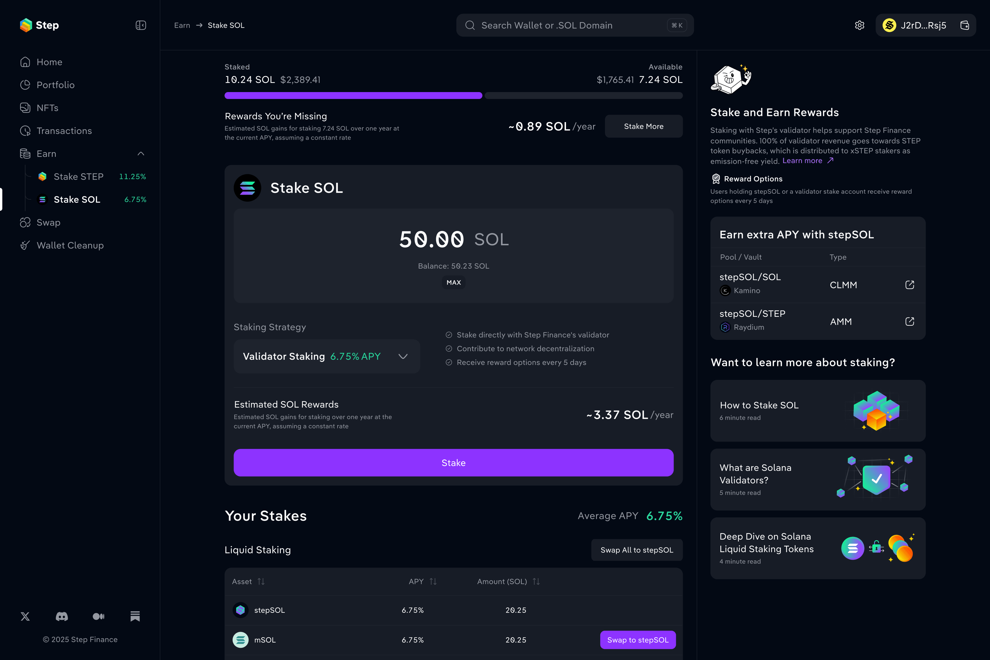Screen dimensions: 990x660
Task: Collapse the Earn menu chevron
Action: [141, 154]
